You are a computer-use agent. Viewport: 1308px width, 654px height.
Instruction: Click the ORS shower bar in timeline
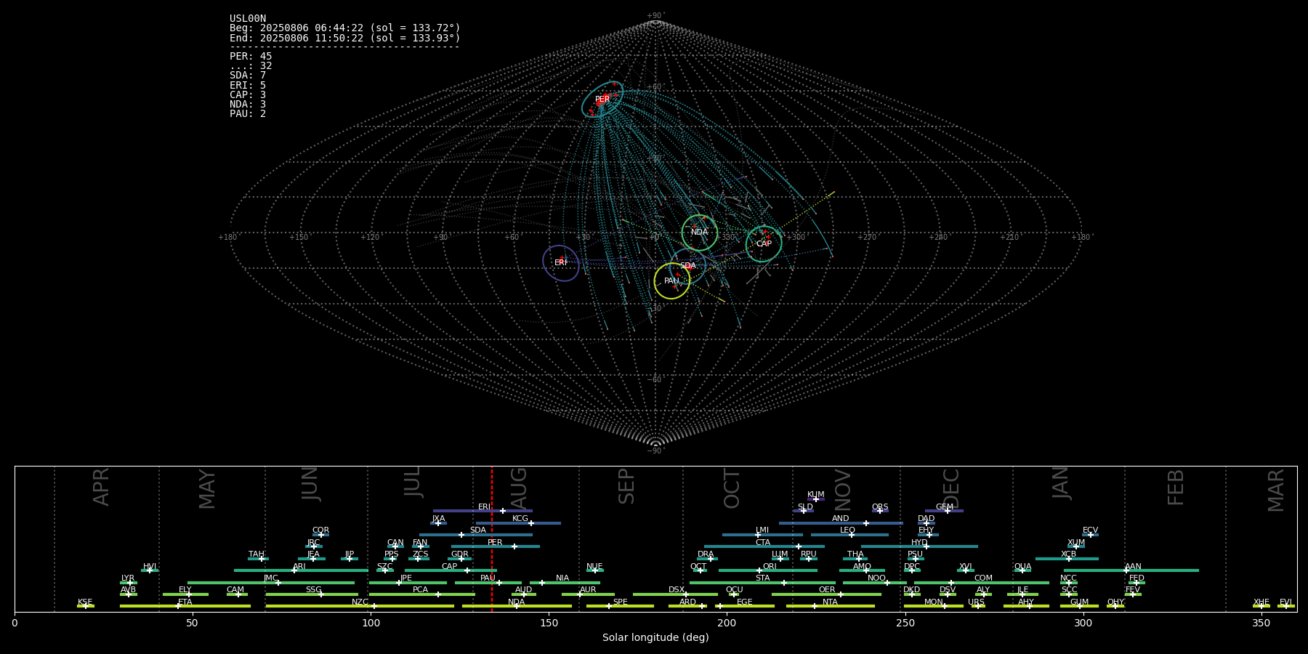[x=880, y=511]
